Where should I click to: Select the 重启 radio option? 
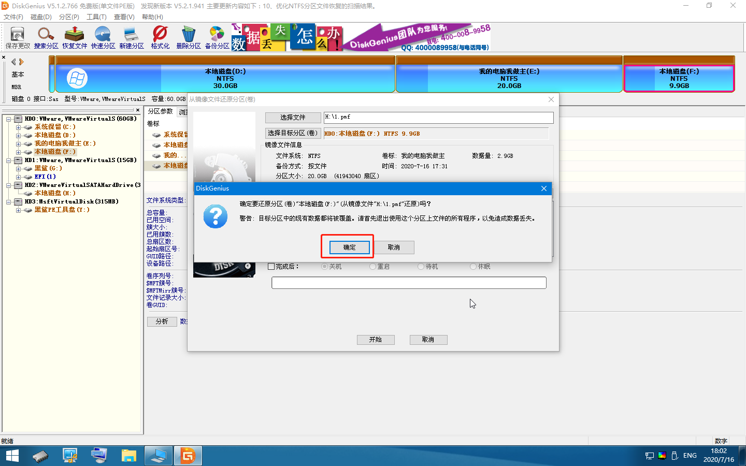tap(372, 267)
